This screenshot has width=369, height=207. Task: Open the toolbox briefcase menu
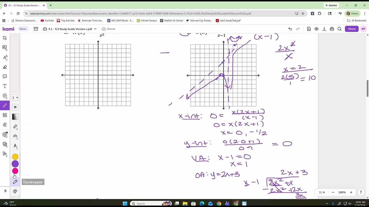click(x=332, y=29)
